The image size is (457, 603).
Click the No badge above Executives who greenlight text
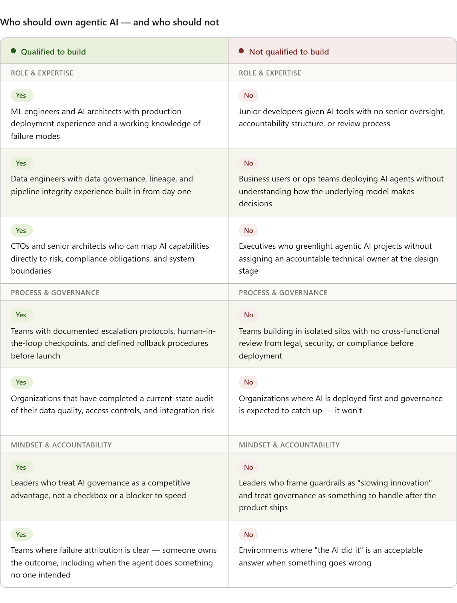pyautogui.click(x=248, y=231)
